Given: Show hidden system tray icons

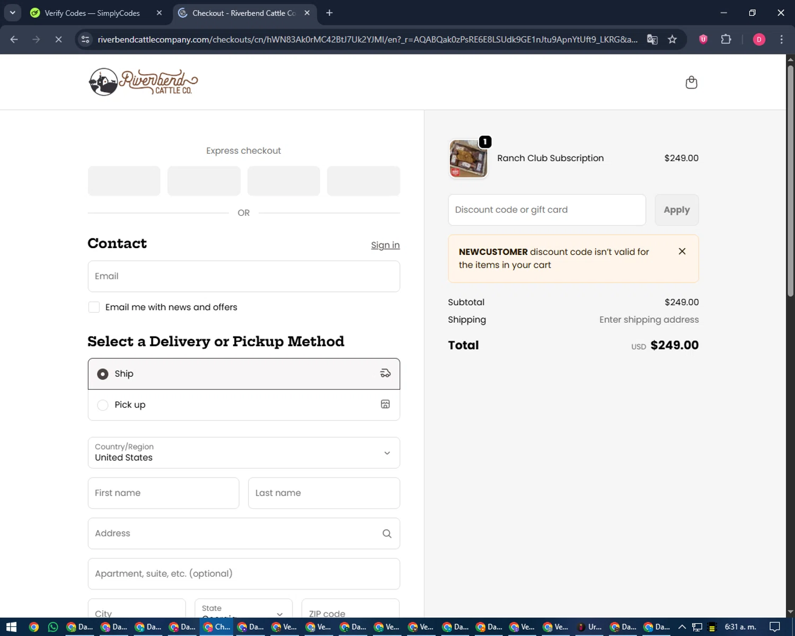Looking at the screenshot, I should (x=682, y=627).
